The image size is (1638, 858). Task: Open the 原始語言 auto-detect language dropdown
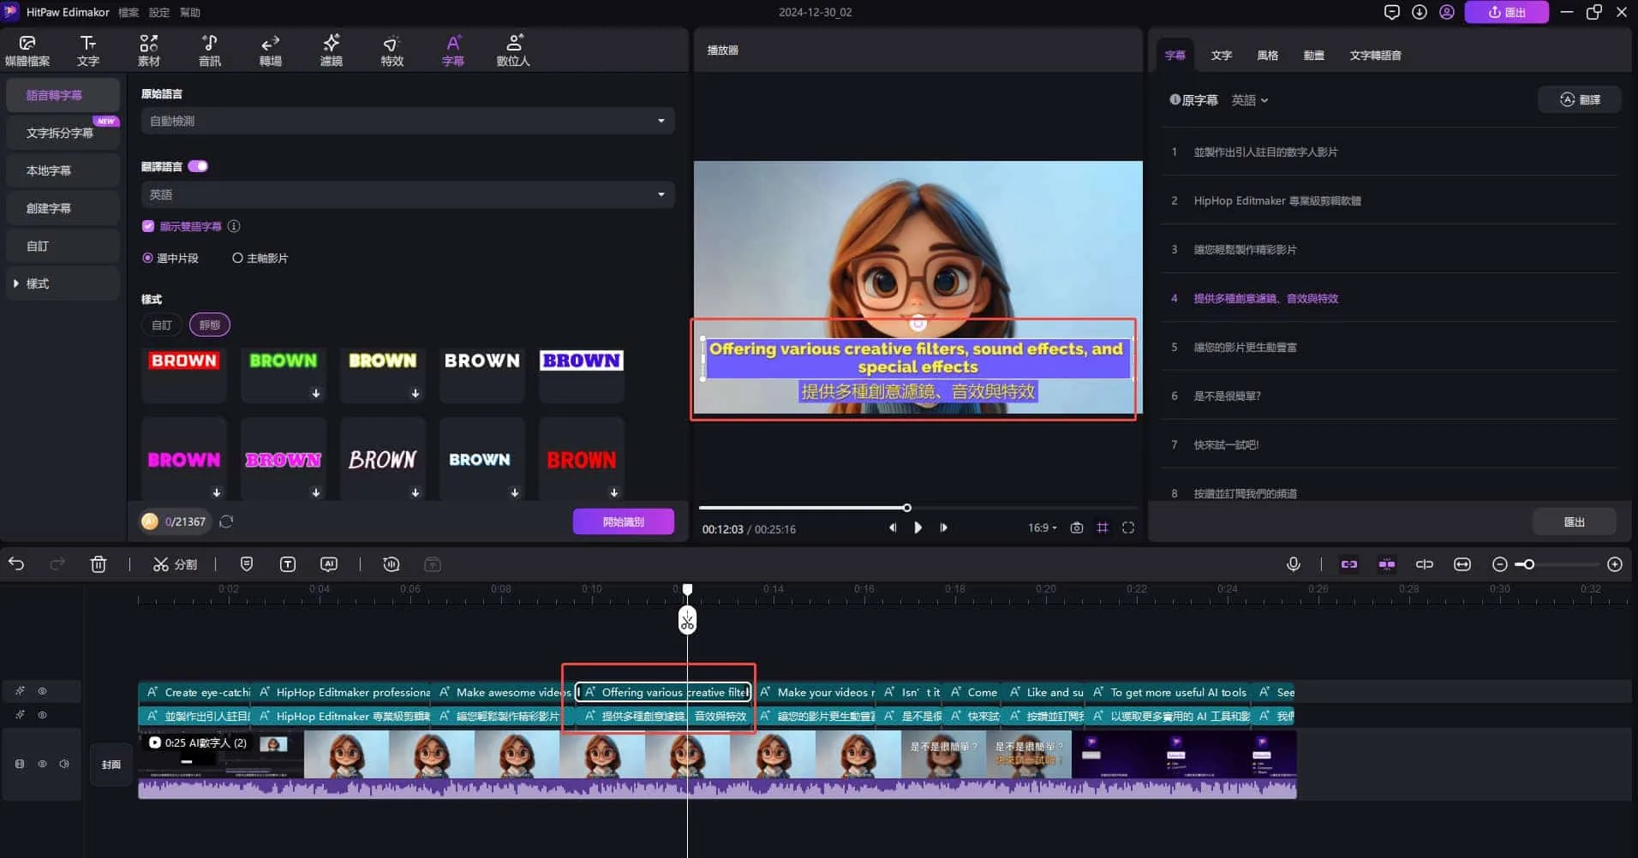click(x=406, y=120)
